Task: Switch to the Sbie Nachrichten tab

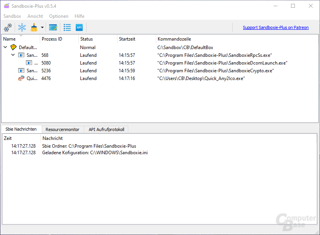Action: coord(21,129)
